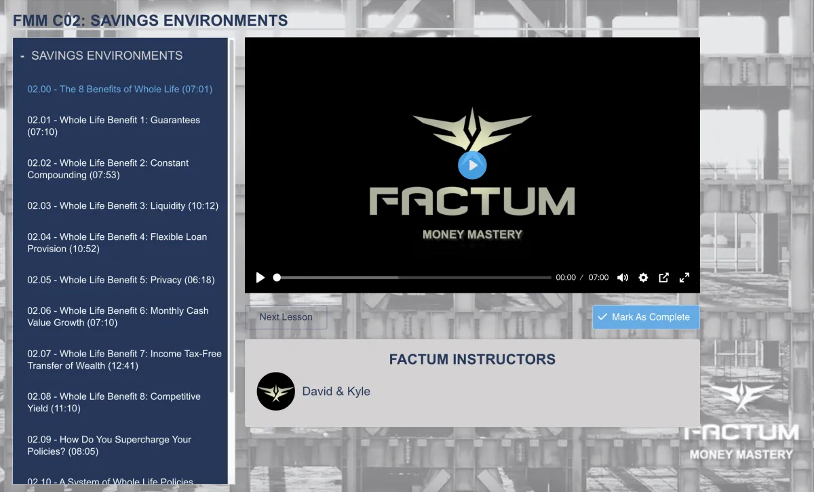814x492 pixels.
Task: Mute the video with the speaker icon
Action: 623,277
